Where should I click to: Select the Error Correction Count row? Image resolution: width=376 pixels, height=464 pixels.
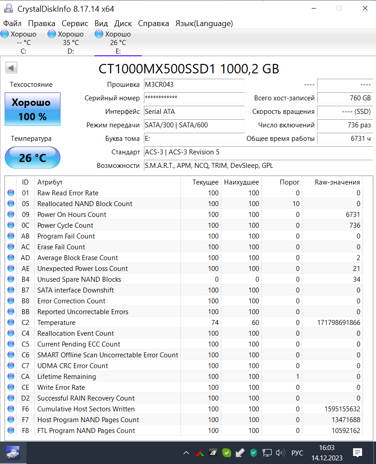[184, 301]
